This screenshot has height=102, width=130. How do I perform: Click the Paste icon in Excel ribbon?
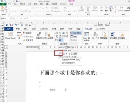pos(3,8)
